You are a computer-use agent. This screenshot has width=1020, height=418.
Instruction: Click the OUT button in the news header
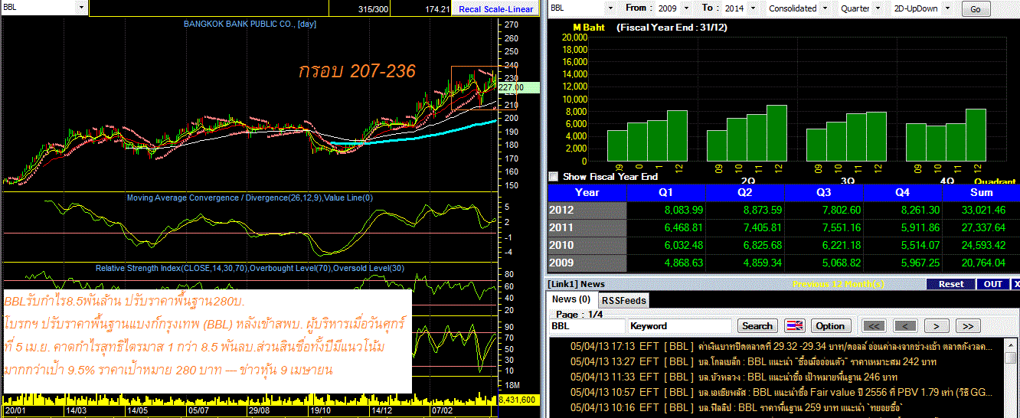click(x=993, y=284)
